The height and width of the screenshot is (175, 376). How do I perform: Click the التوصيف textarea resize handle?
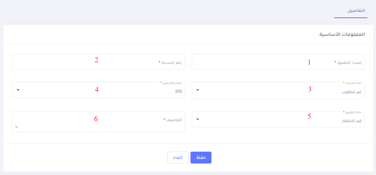[16, 127]
